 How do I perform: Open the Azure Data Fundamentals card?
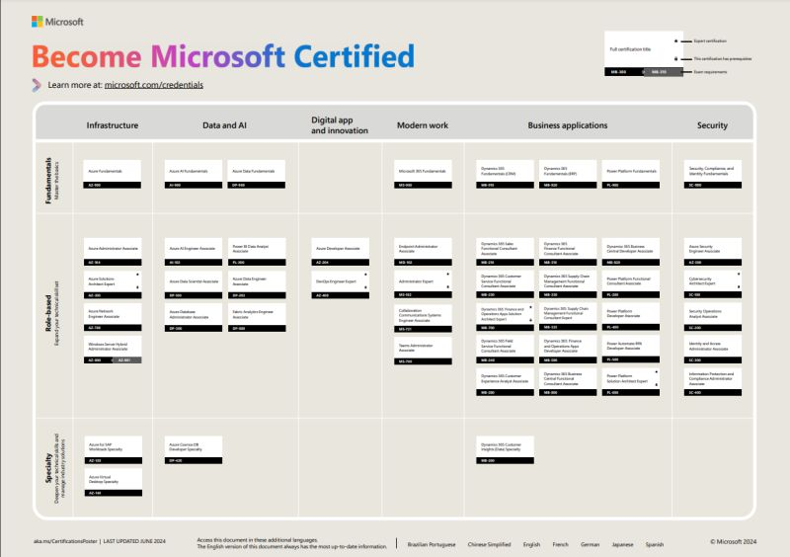click(256, 175)
